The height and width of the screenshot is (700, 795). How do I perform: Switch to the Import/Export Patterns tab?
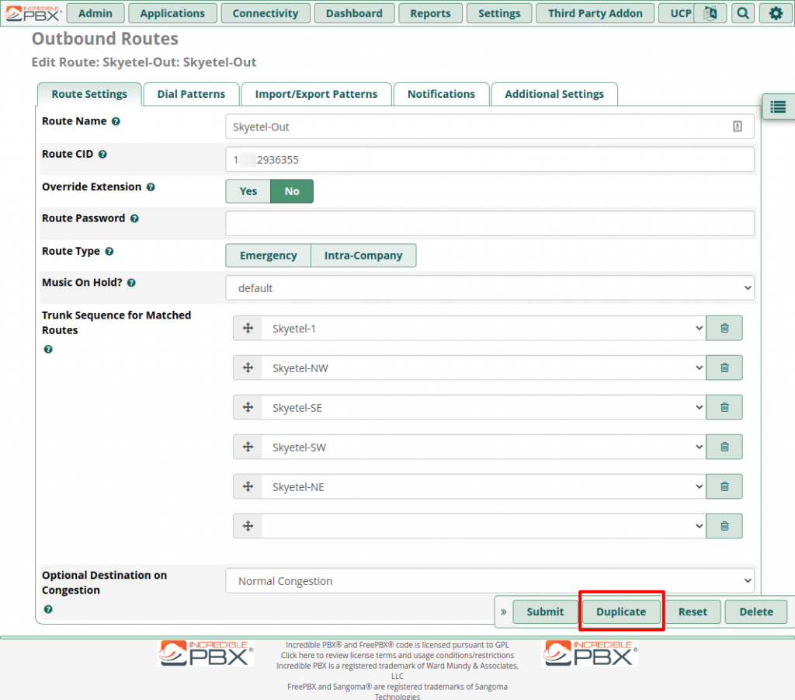pyautogui.click(x=317, y=94)
